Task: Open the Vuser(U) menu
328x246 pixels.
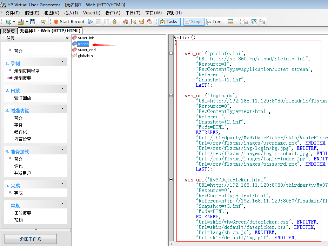Action: click(x=92, y=13)
